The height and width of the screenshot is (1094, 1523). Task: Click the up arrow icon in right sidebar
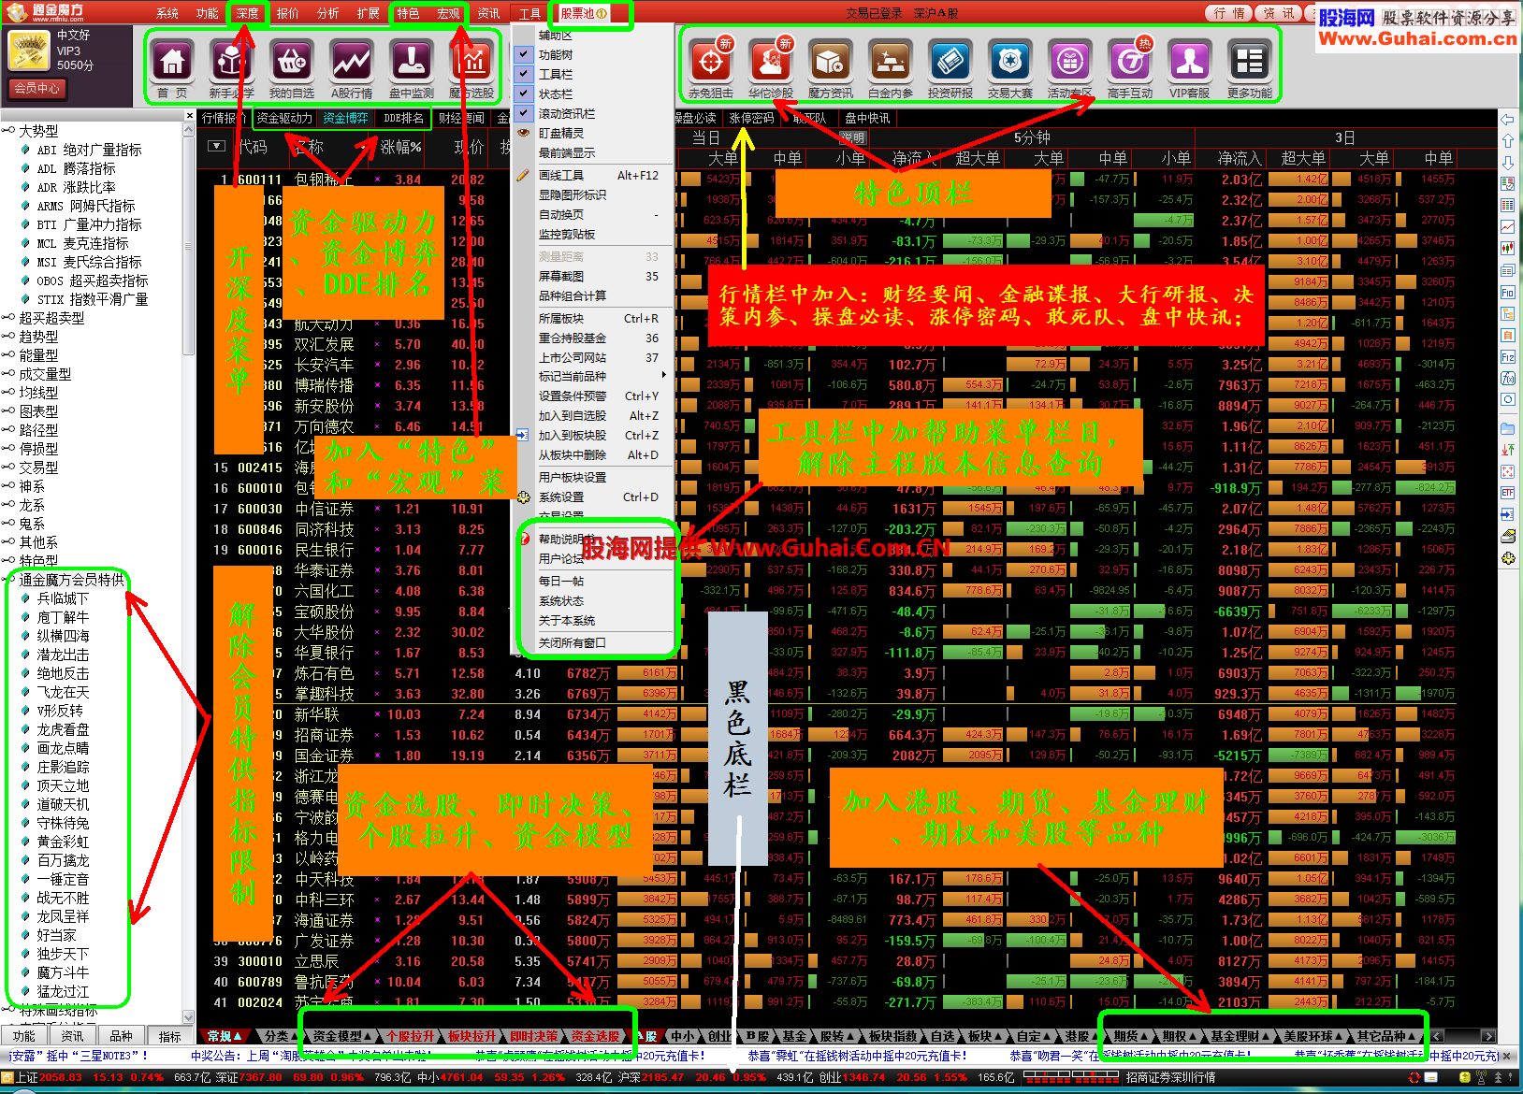pyautogui.click(x=1508, y=140)
